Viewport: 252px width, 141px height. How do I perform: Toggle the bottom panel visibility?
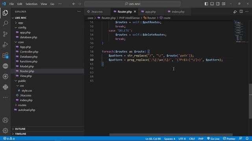212,4
